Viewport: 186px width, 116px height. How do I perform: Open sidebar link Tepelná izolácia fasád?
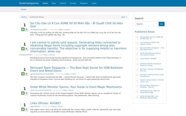tap(152, 81)
